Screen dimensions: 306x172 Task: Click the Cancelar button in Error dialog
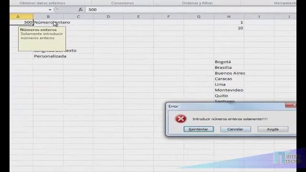pos(236,129)
